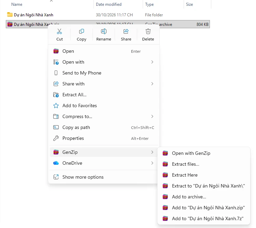Screen dimensions: 256x228
Task: Click the Copy as path icon
Action: pyautogui.click(x=56, y=127)
